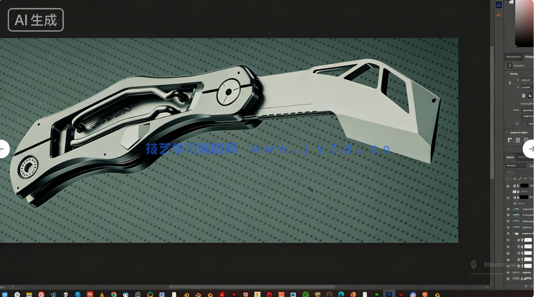Hide the bottom layer with the eye toggle
The height and width of the screenshot is (297, 534).
coord(508,278)
